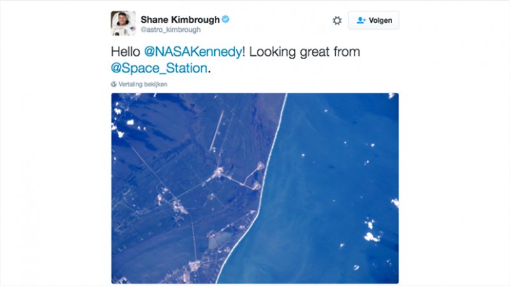
Task: Open the Shane Kimbrough profile name
Action: click(180, 20)
